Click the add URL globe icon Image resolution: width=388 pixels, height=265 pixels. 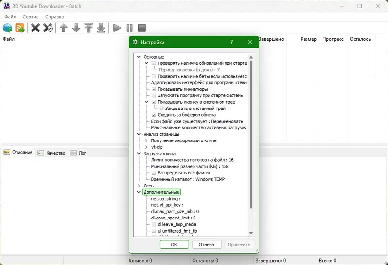(7, 28)
